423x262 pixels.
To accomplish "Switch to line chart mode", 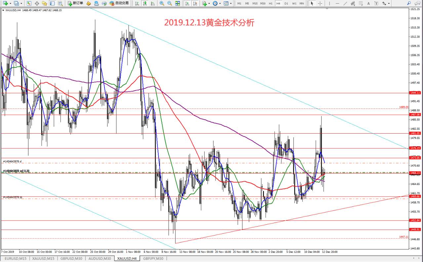I will (152, 3).
